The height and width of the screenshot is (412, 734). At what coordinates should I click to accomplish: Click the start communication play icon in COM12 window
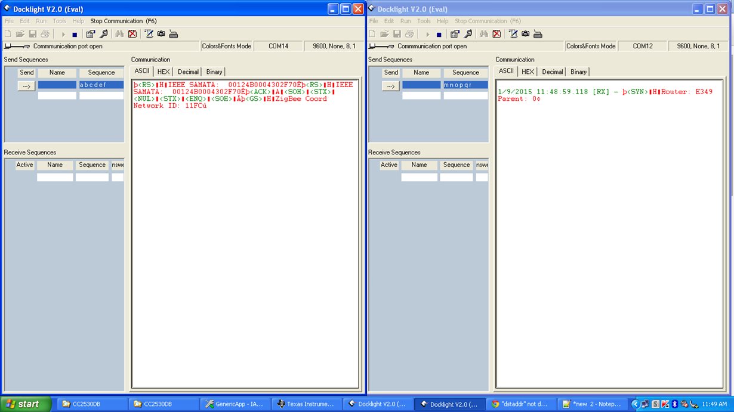click(427, 35)
